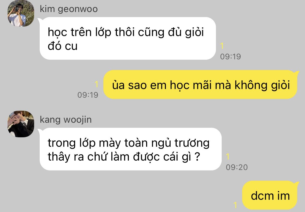Tap the sender name kang woojin
The image size is (305, 212).
pyautogui.click(x=66, y=120)
